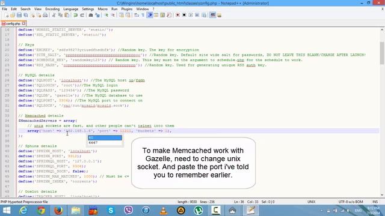Screen dimensions: 385x216
Task: Click the "// Keys" comment line
Action: pyautogui.click(x=26, y=45)
